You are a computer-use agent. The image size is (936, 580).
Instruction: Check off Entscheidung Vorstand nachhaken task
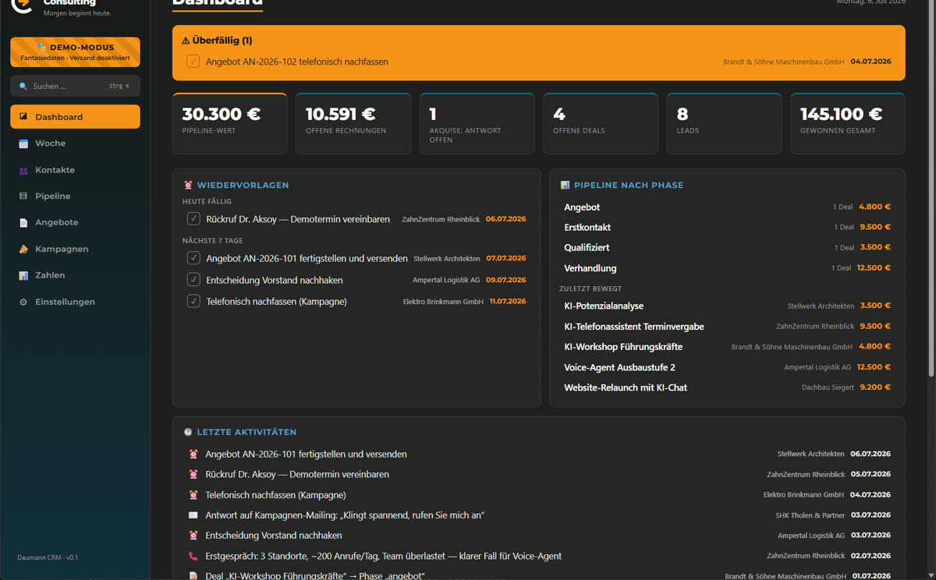pyautogui.click(x=193, y=280)
